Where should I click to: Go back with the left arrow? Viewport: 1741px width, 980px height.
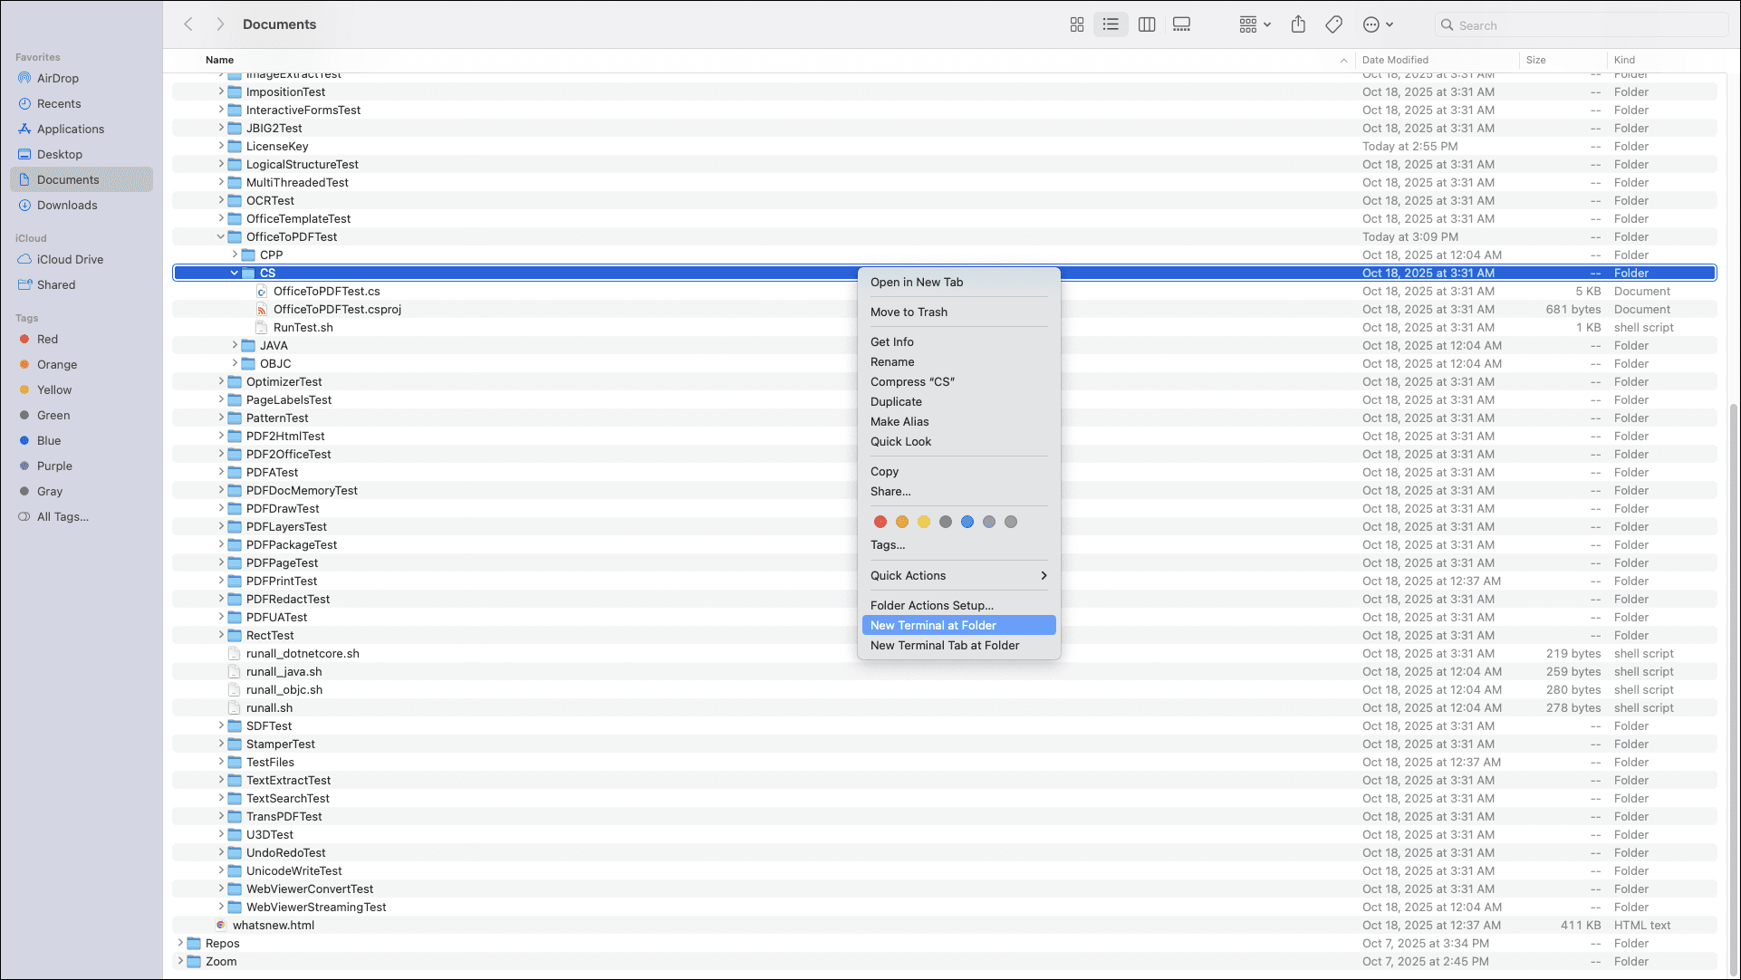188,24
